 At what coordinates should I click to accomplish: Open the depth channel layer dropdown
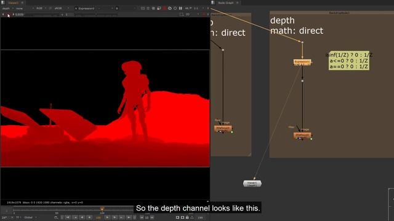pos(7,8)
